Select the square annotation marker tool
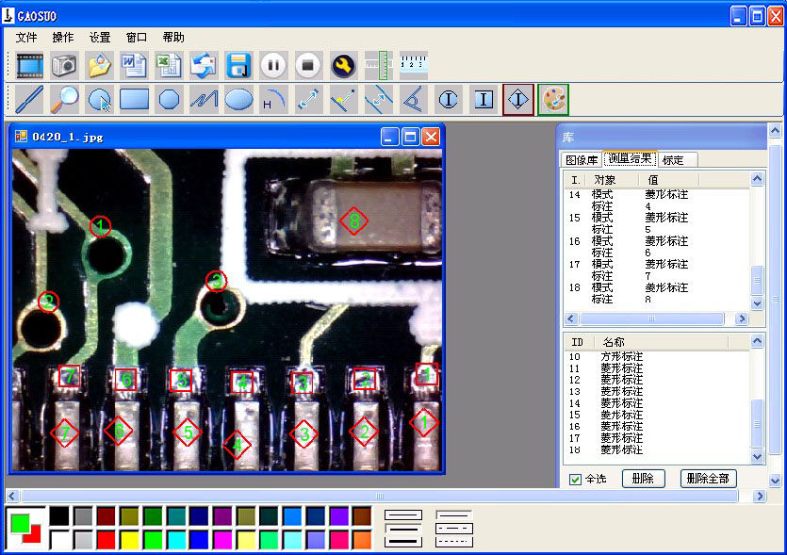 coord(484,99)
